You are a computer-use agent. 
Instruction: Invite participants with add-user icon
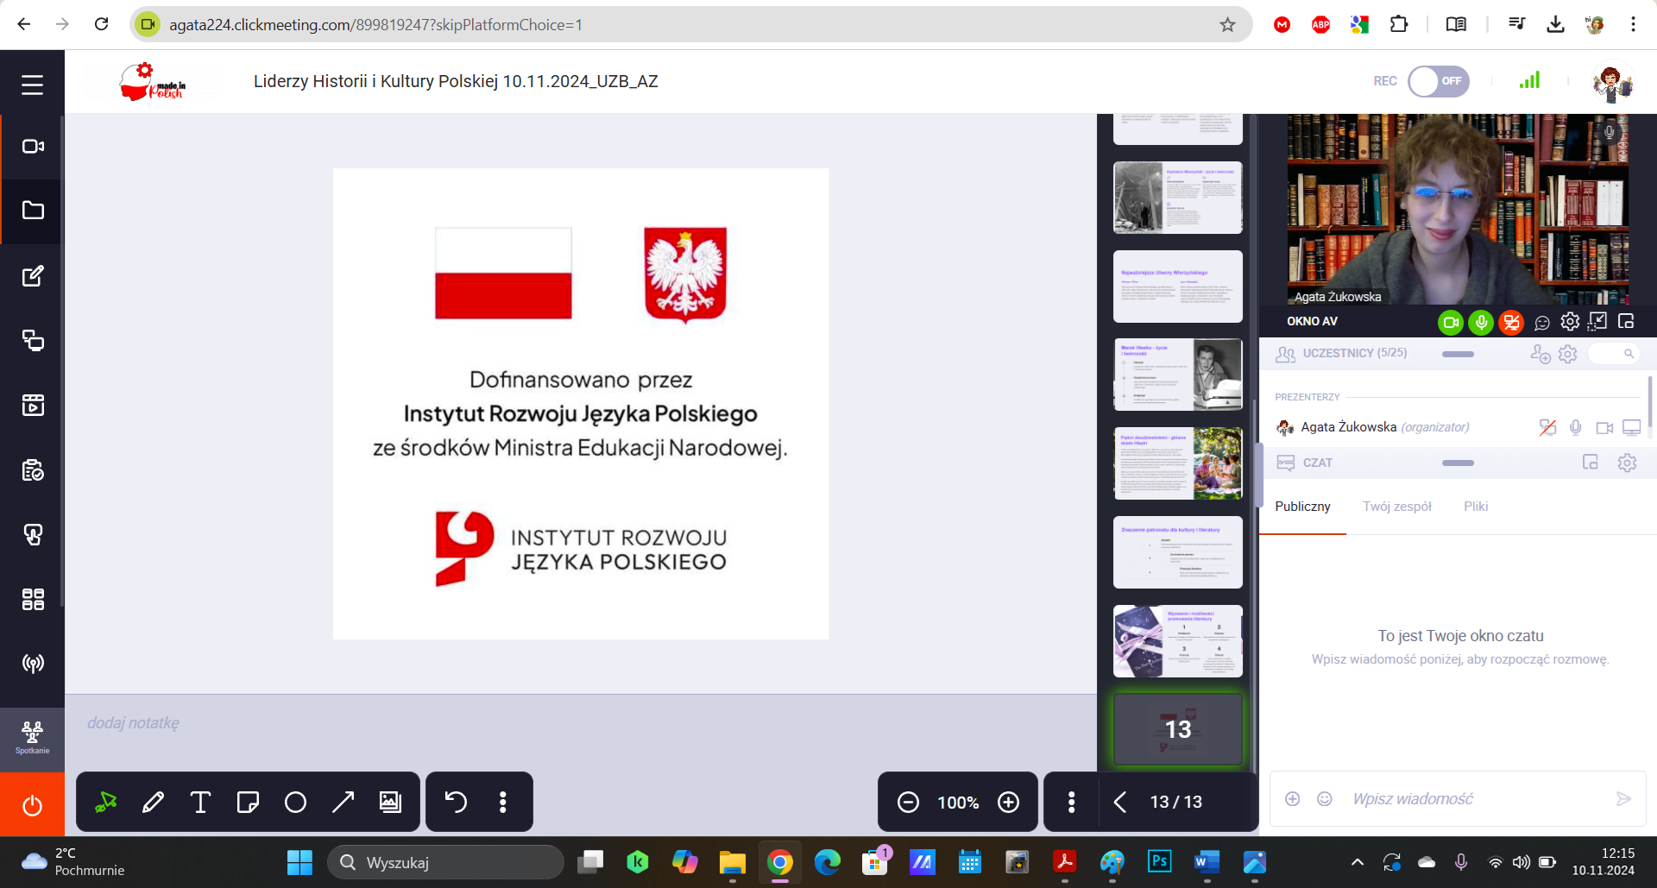click(x=1540, y=354)
